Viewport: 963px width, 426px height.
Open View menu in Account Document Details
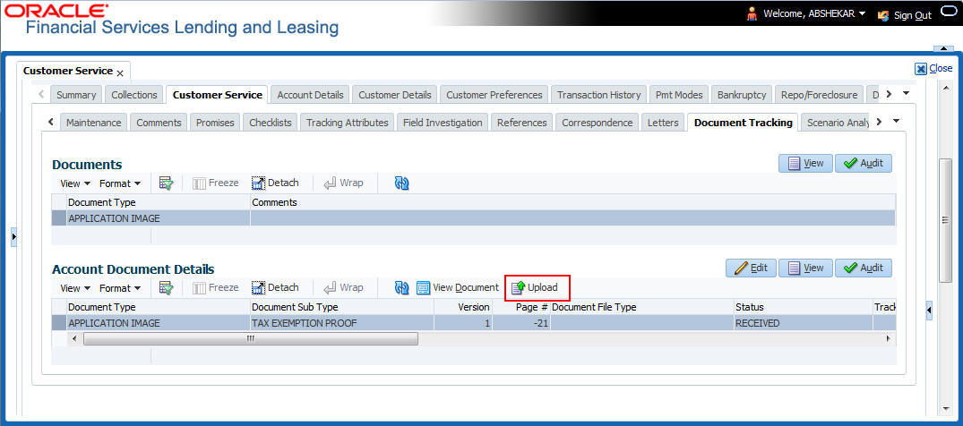point(75,287)
